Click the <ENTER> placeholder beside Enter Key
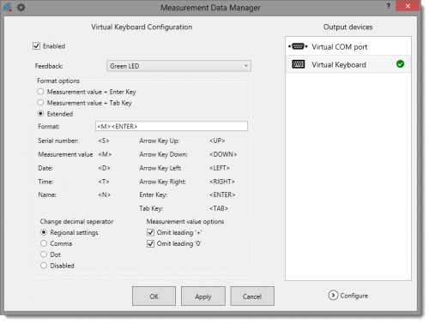Viewport: 429px width, 323px height. coord(222,194)
